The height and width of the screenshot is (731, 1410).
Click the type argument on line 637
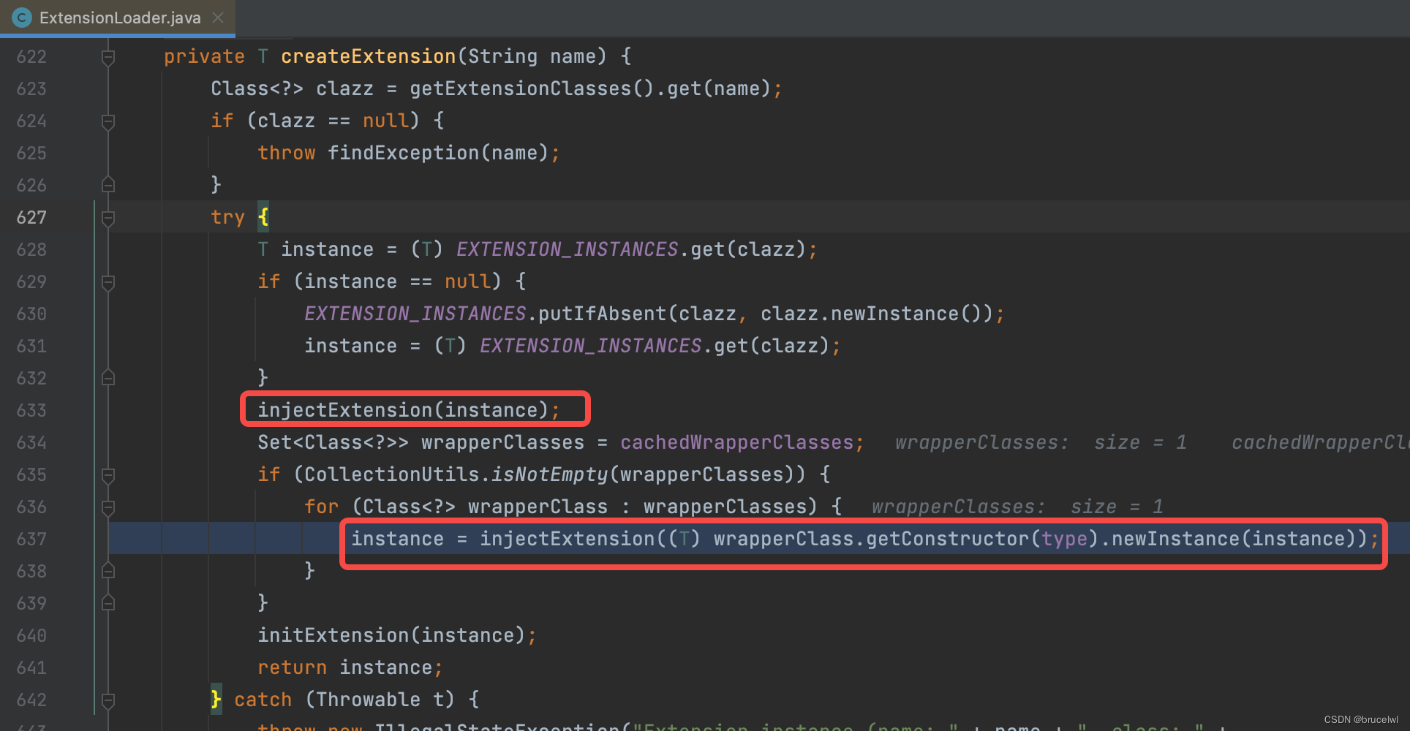click(x=1065, y=539)
